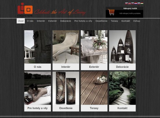Open Exteriér in the navigation bar
The width and height of the screenshot is (160, 118).
click(x=53, y=21)
